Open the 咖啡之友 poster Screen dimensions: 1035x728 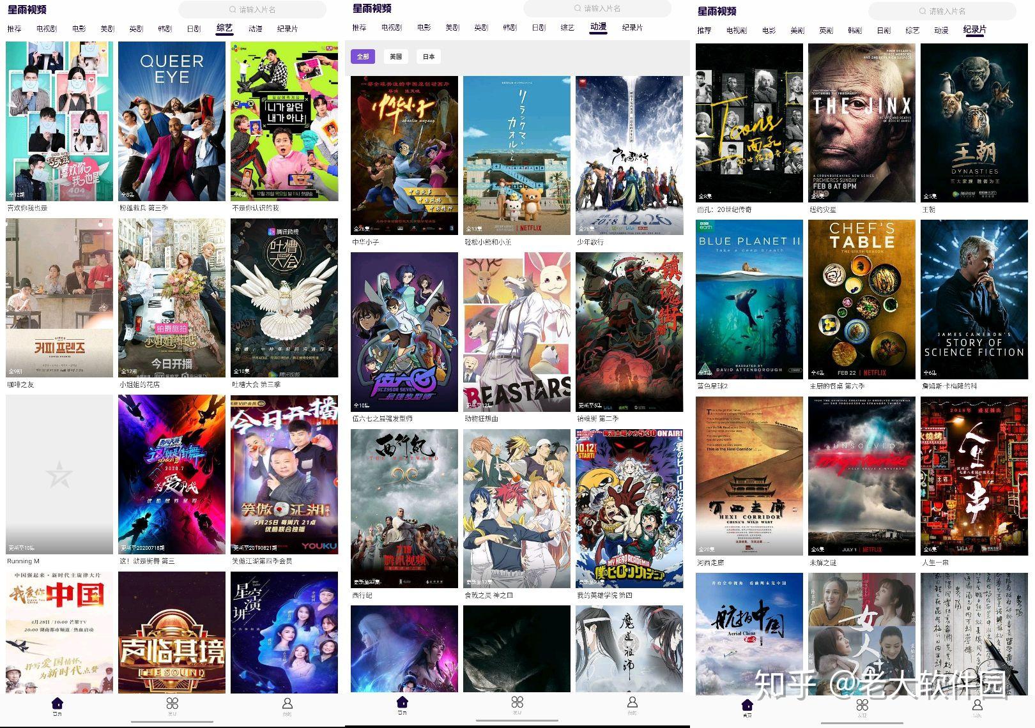[x=59, y=298]
